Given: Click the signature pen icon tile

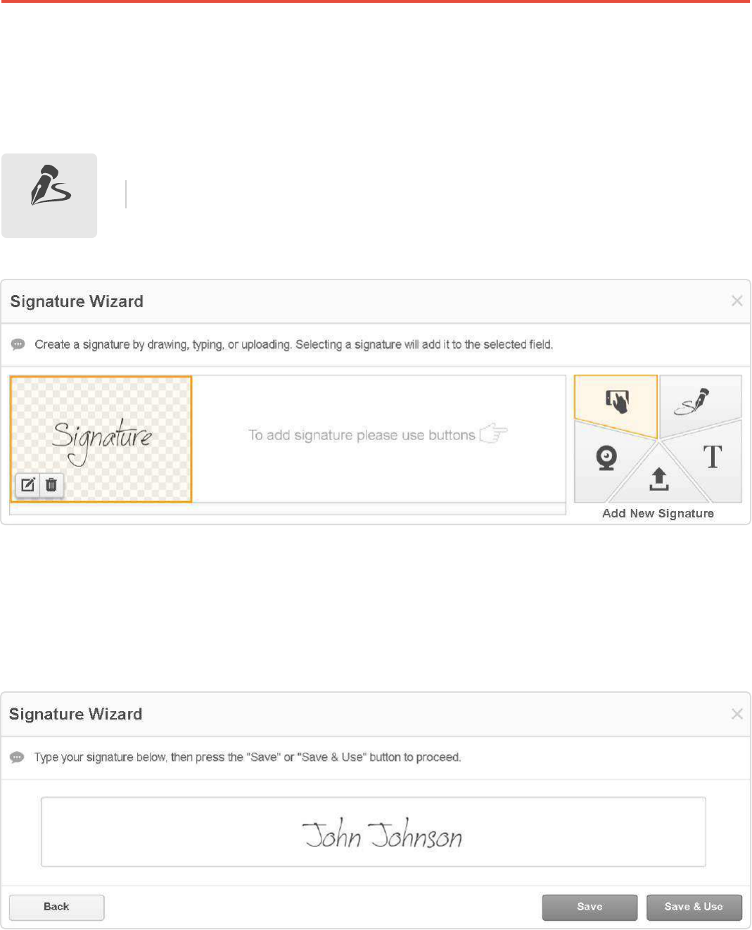Looking at the screenshot, I should tap(49, 195).
